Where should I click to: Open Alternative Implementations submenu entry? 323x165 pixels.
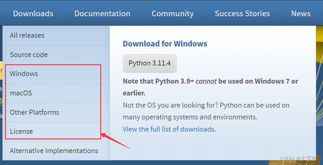click(x=56, y=151)
